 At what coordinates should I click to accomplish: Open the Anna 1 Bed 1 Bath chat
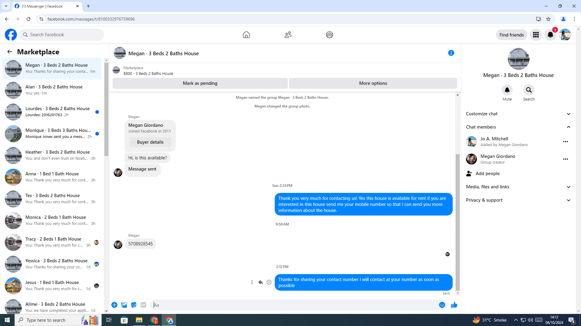[x=52, y=177]
